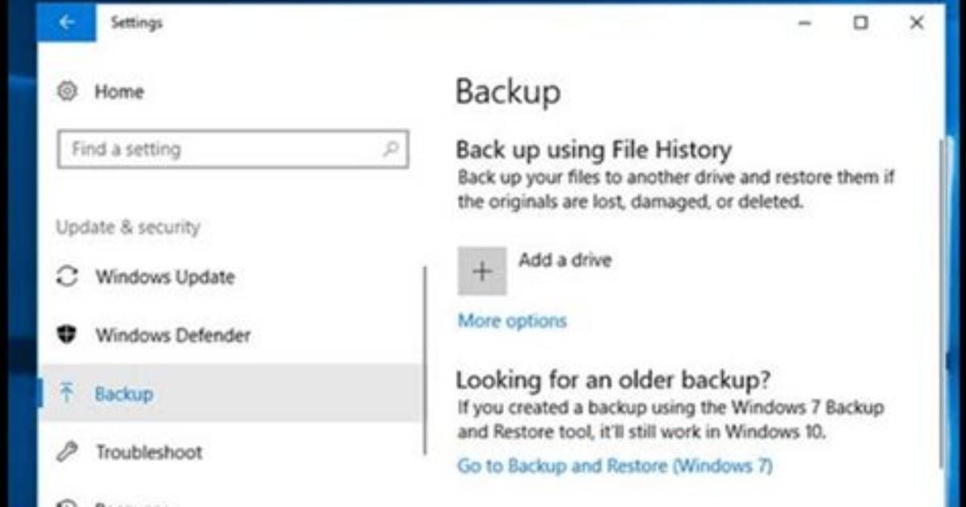Click the sidebar vertical scrollbar
The image size is (966, 507).
point(425,361)
